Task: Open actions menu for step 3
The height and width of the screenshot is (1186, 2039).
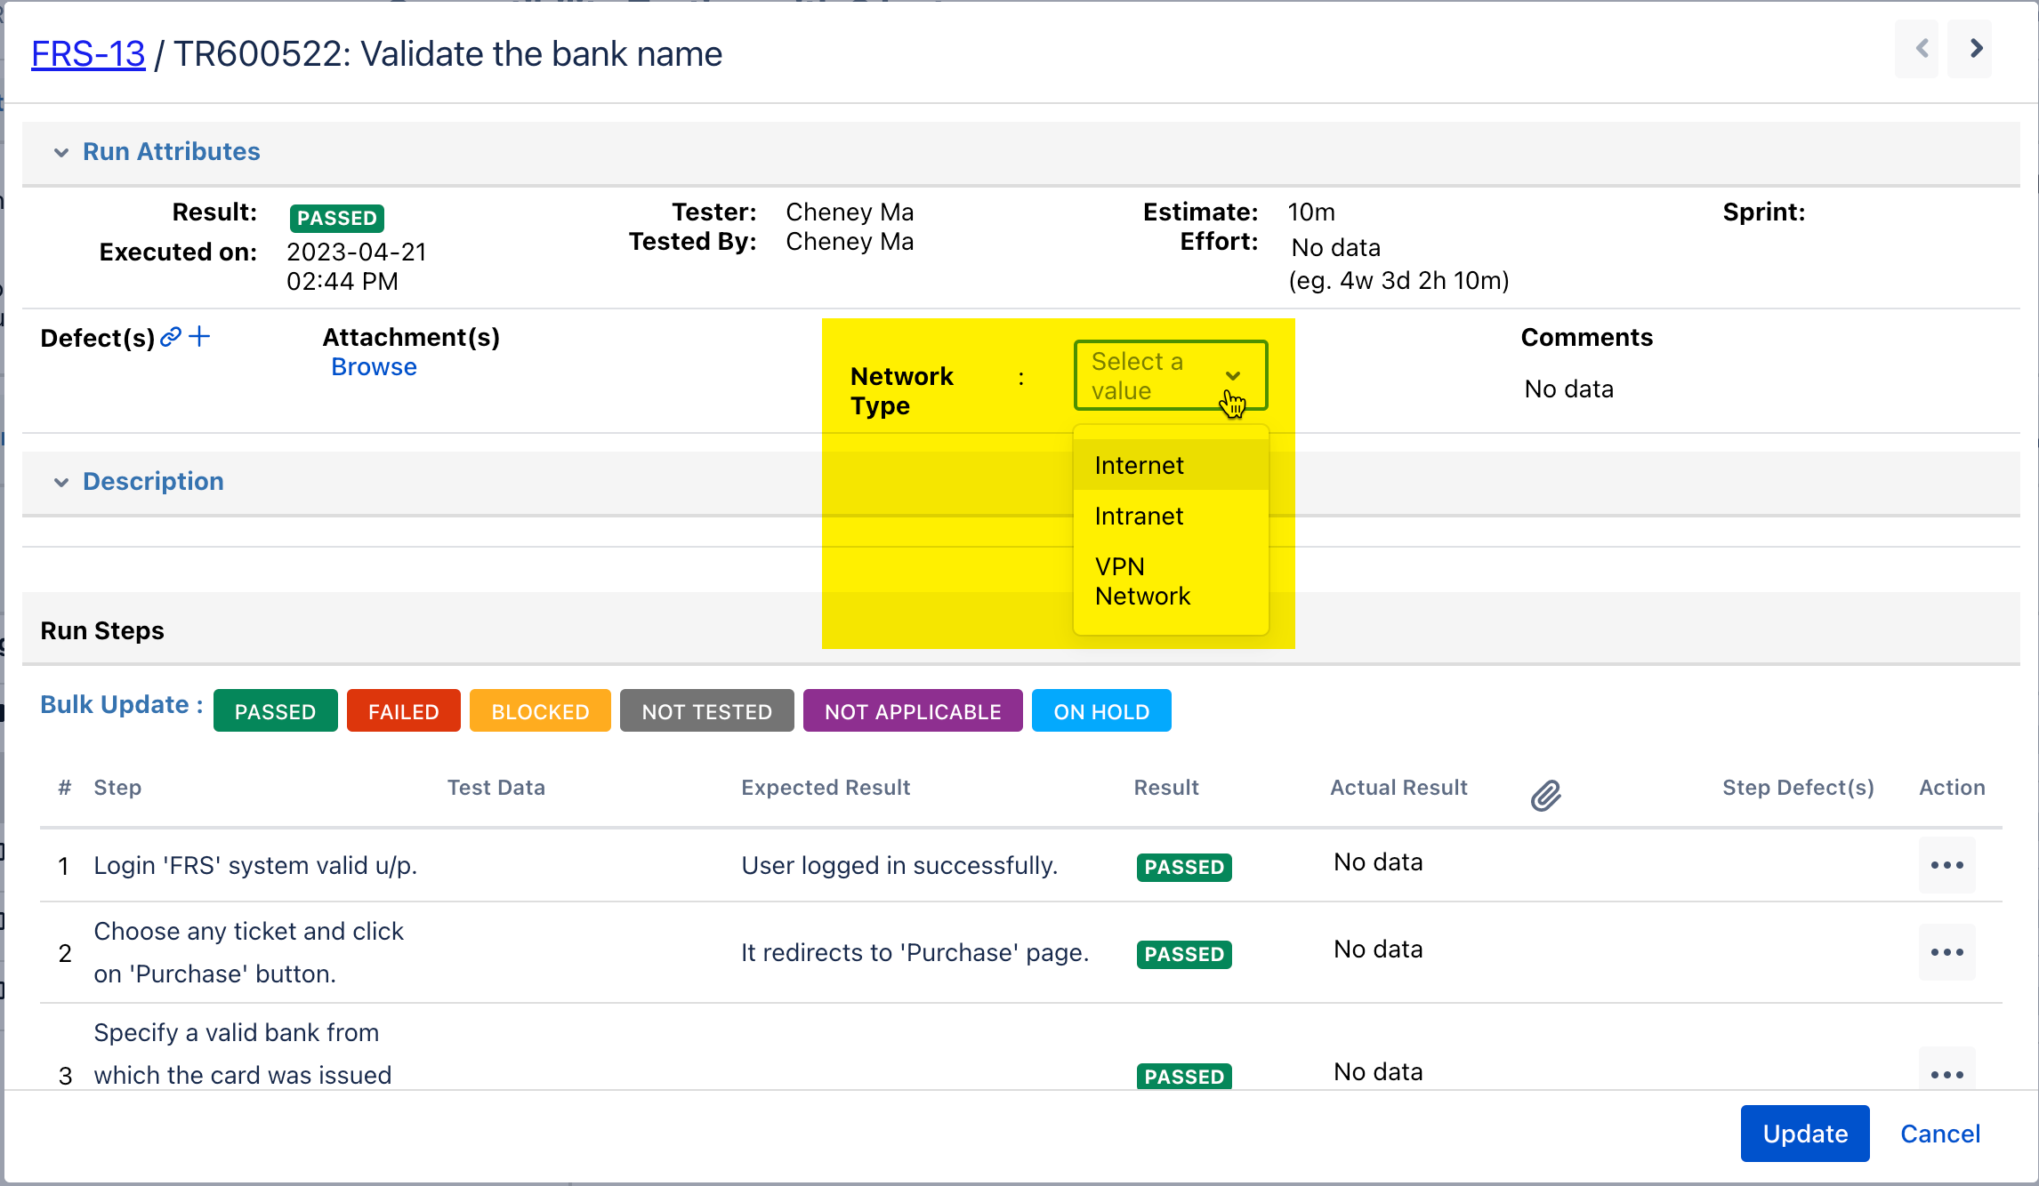Action: pyautogui.click(x=1946, y=1074)
